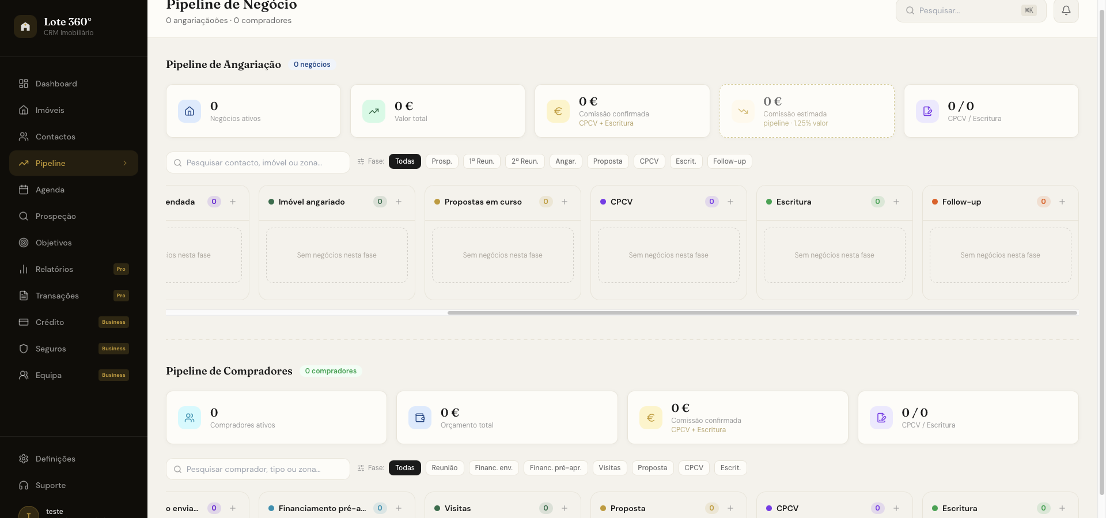1106x518 pixels.
Task: Click the Dashboard grid icon in sidebar
Action: [x=24, y=84]
